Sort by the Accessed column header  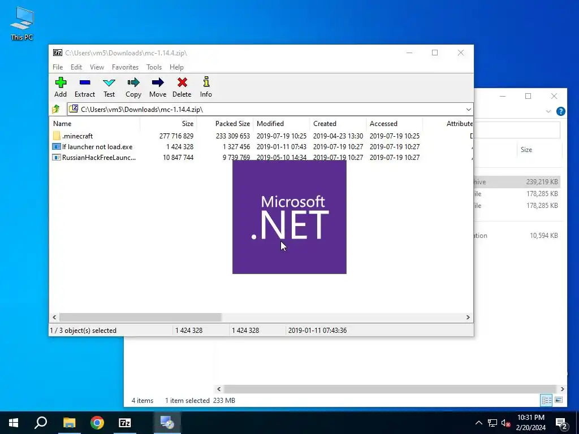coord(394,124)
